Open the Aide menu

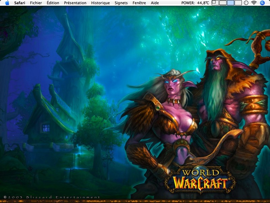pos(155,3)
